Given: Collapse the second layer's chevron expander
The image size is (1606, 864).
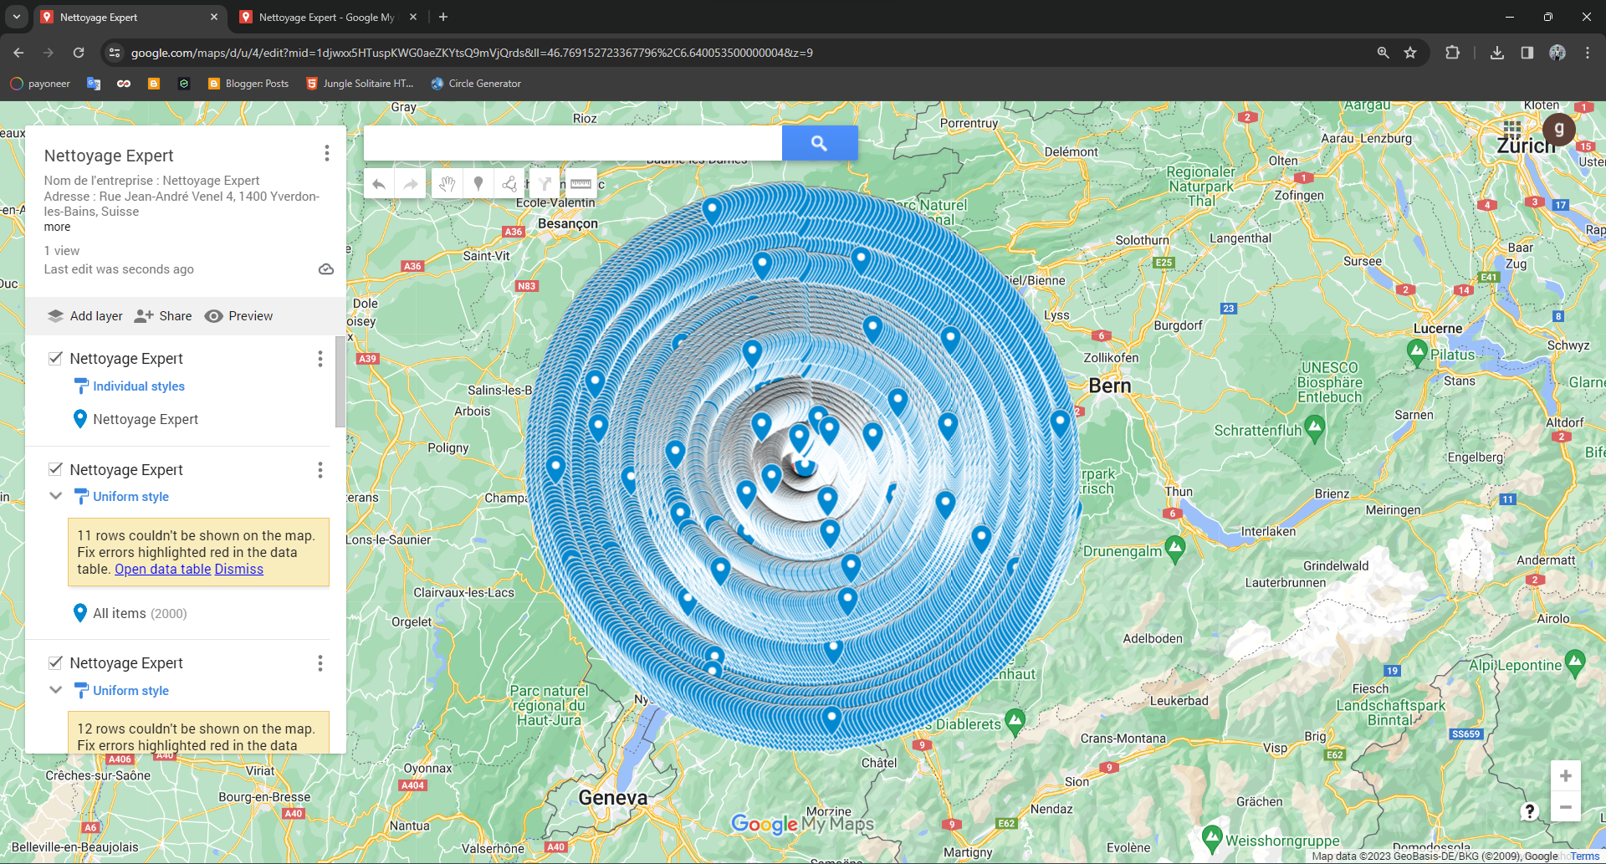Looking at the screenshot, I should tap(56, 496).
